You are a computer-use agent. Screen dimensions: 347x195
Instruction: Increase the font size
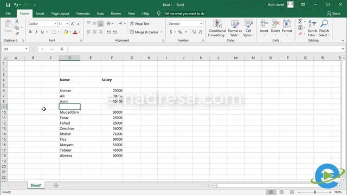tap(73, 24)
